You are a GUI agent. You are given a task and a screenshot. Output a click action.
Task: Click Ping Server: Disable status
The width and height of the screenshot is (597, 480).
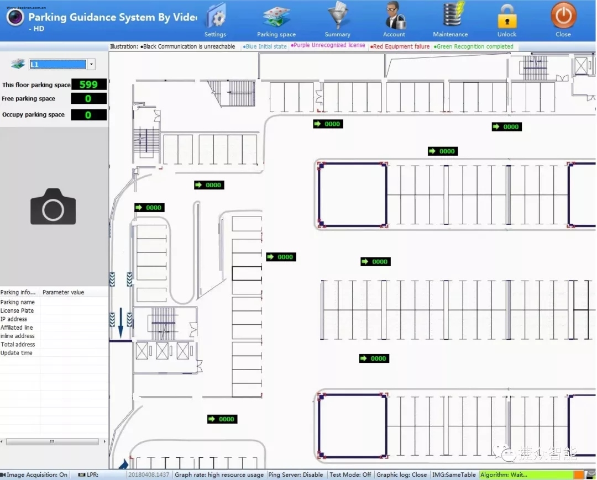point(295,474)
